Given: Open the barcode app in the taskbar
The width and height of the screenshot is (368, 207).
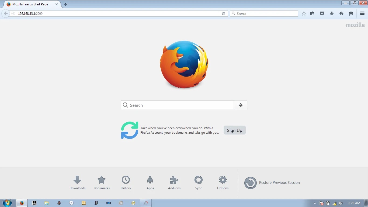Looking at the screenshot, I should (x=34, y=203).
